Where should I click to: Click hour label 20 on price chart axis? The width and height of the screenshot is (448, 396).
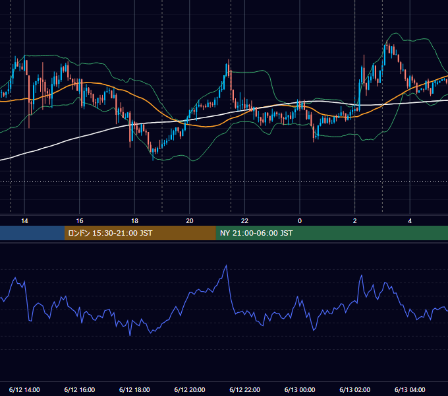(190, 221)
